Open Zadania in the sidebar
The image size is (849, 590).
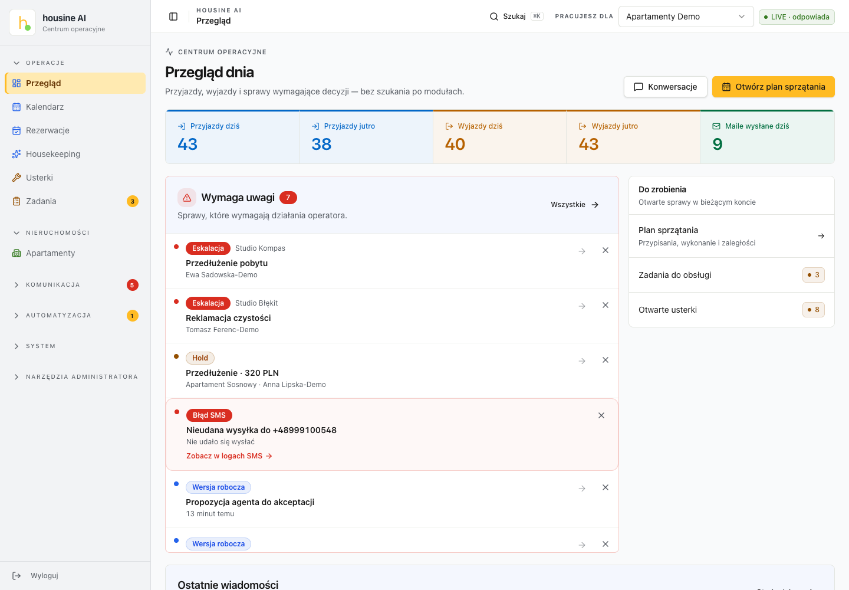(75, 201)
